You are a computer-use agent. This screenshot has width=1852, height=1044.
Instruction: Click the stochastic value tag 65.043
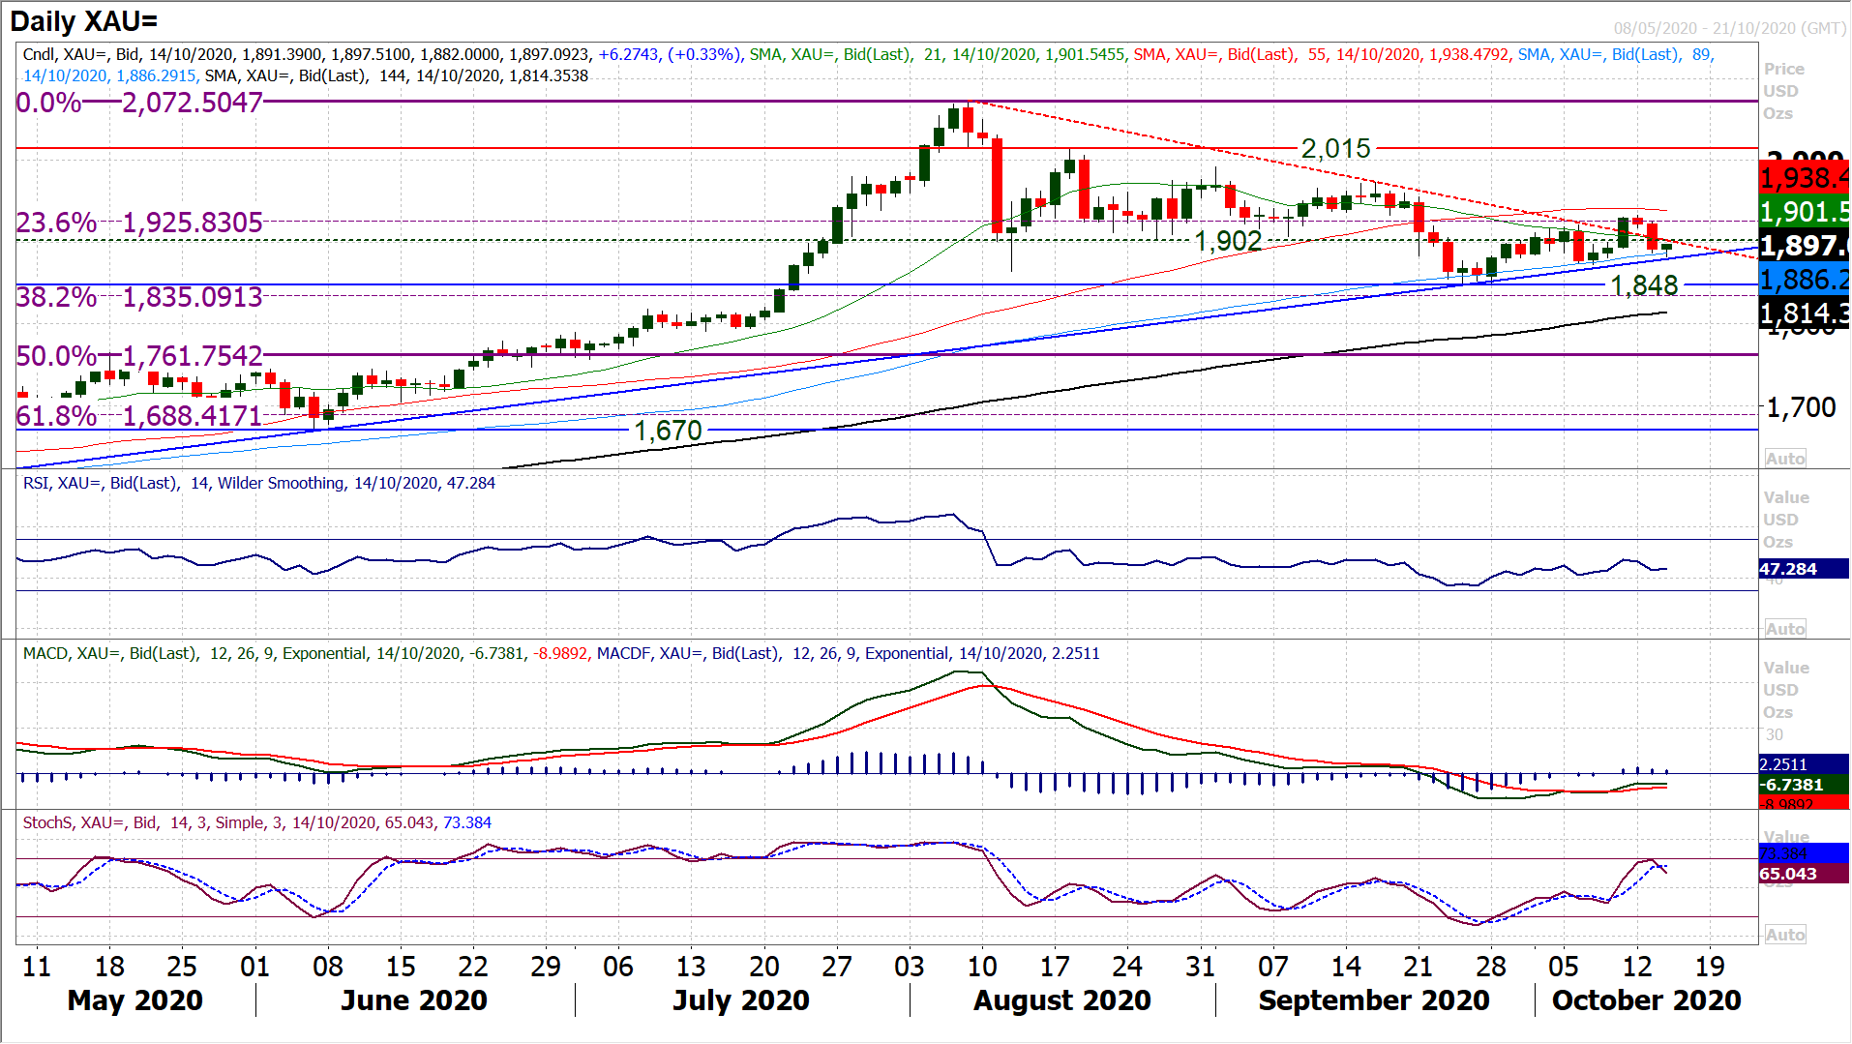click(1804, 874)
